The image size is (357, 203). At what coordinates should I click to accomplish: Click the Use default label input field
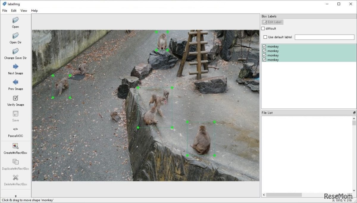coord(324,37)
